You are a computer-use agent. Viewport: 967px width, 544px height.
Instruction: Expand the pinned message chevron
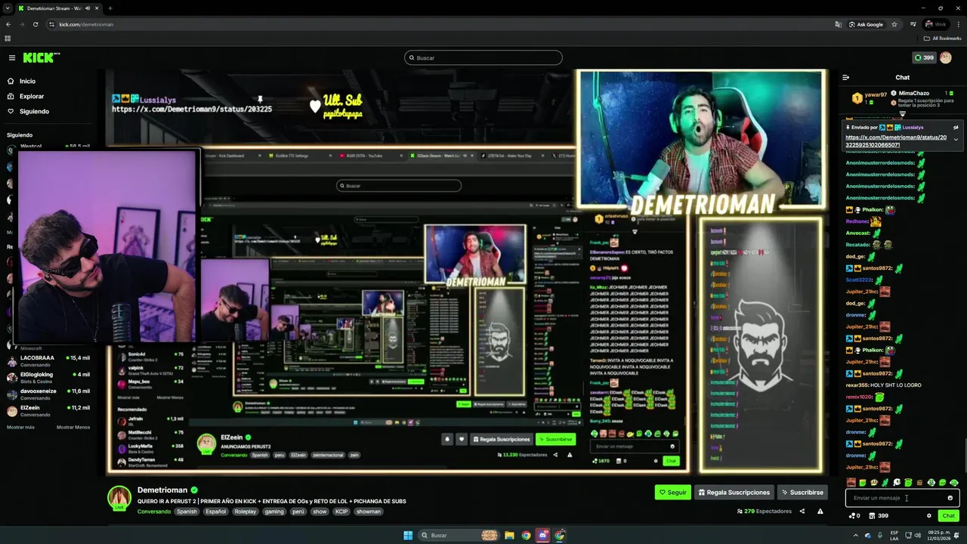click(956, 140)
